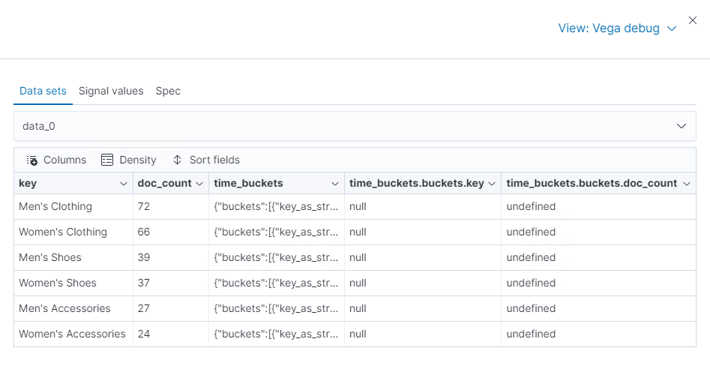This screenshot has height=384, width=710.
Task: Switch to the Spec tab
Action: (168, 91)
